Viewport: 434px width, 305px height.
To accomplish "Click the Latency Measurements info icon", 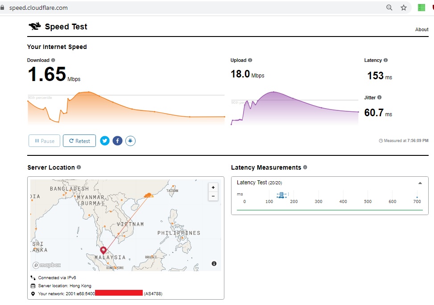I will (x=305, y=167).
